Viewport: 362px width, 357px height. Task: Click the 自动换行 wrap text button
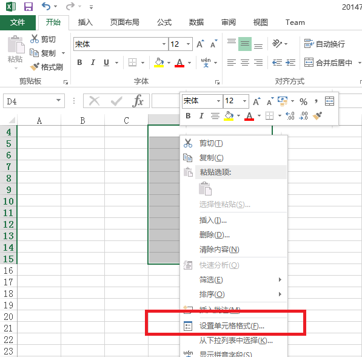click(324, 44)
